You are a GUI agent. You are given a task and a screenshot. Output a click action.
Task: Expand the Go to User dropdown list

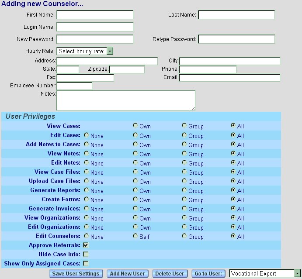[265, 274]
